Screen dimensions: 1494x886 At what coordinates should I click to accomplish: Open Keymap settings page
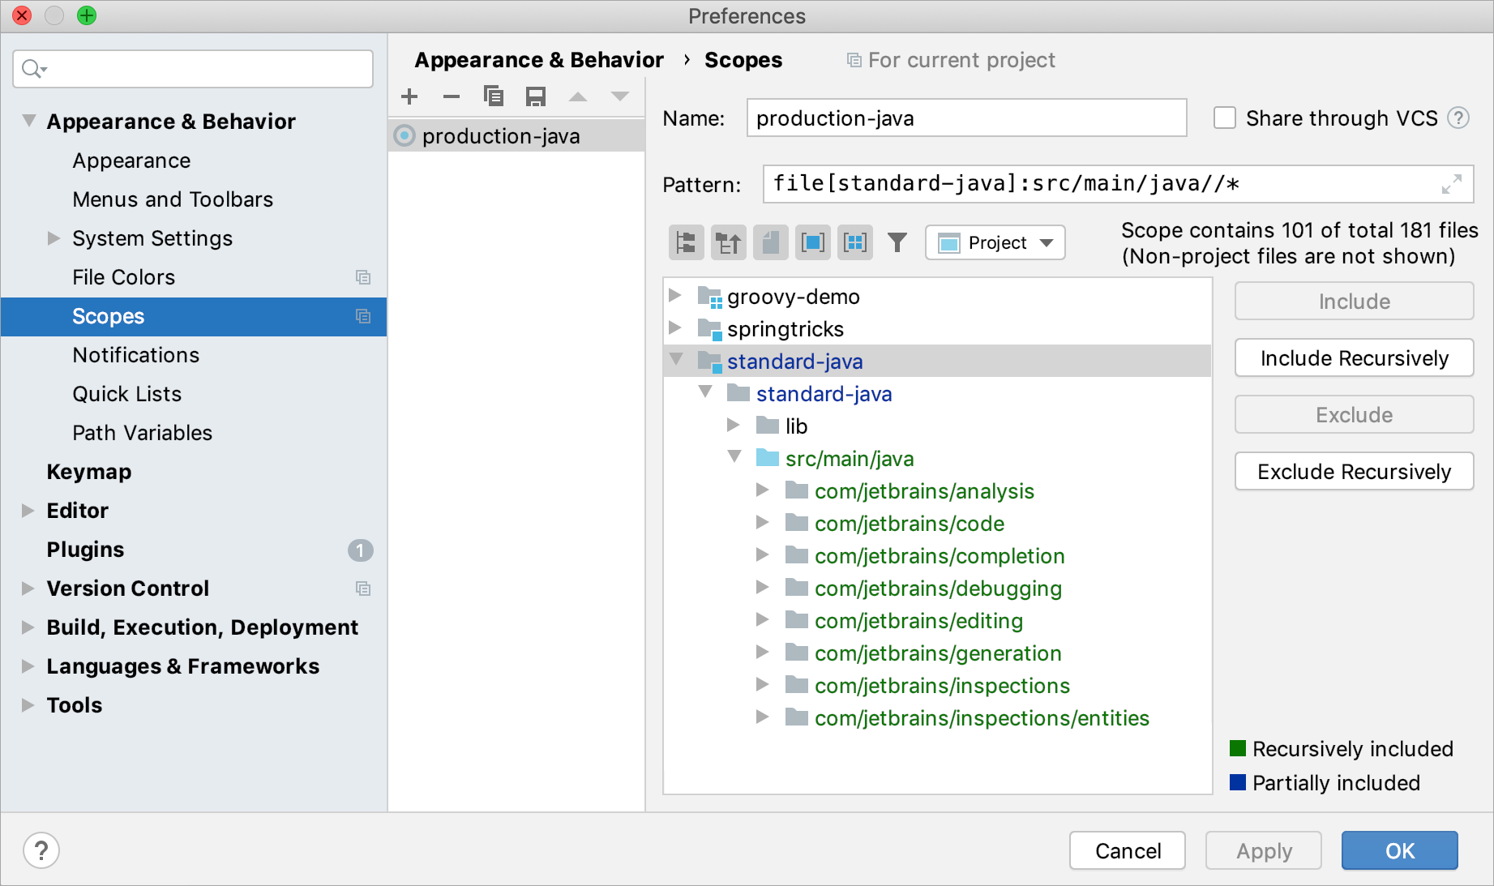tap(89, 472)
